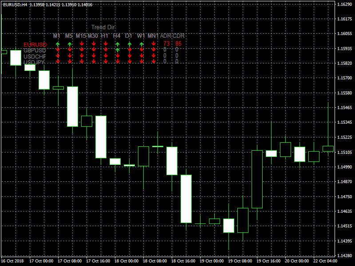The width and height of the screenshot is (355, 266).
Task: Click the tall white candle above '18 Oct 16:00'
Action: 186,199
